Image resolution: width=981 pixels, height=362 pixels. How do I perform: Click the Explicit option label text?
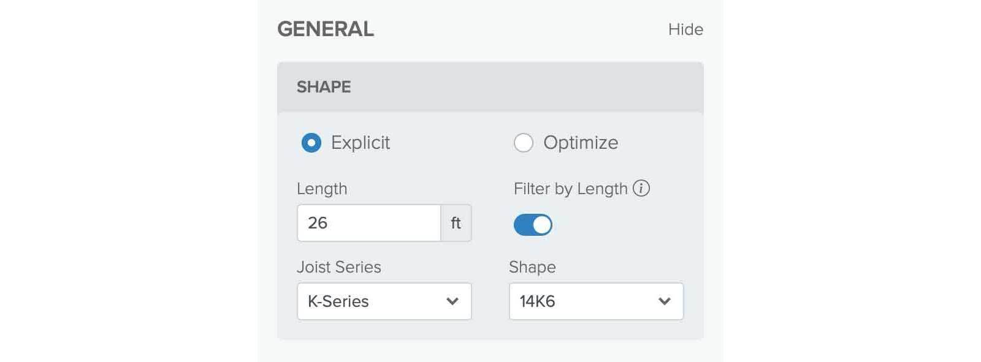(361, 143)
